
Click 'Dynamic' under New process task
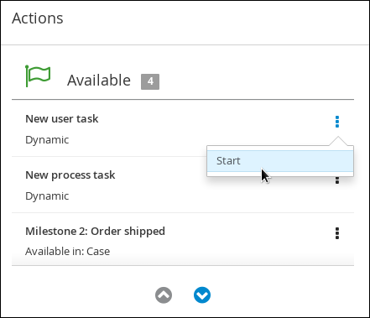(x=47, y=196)
